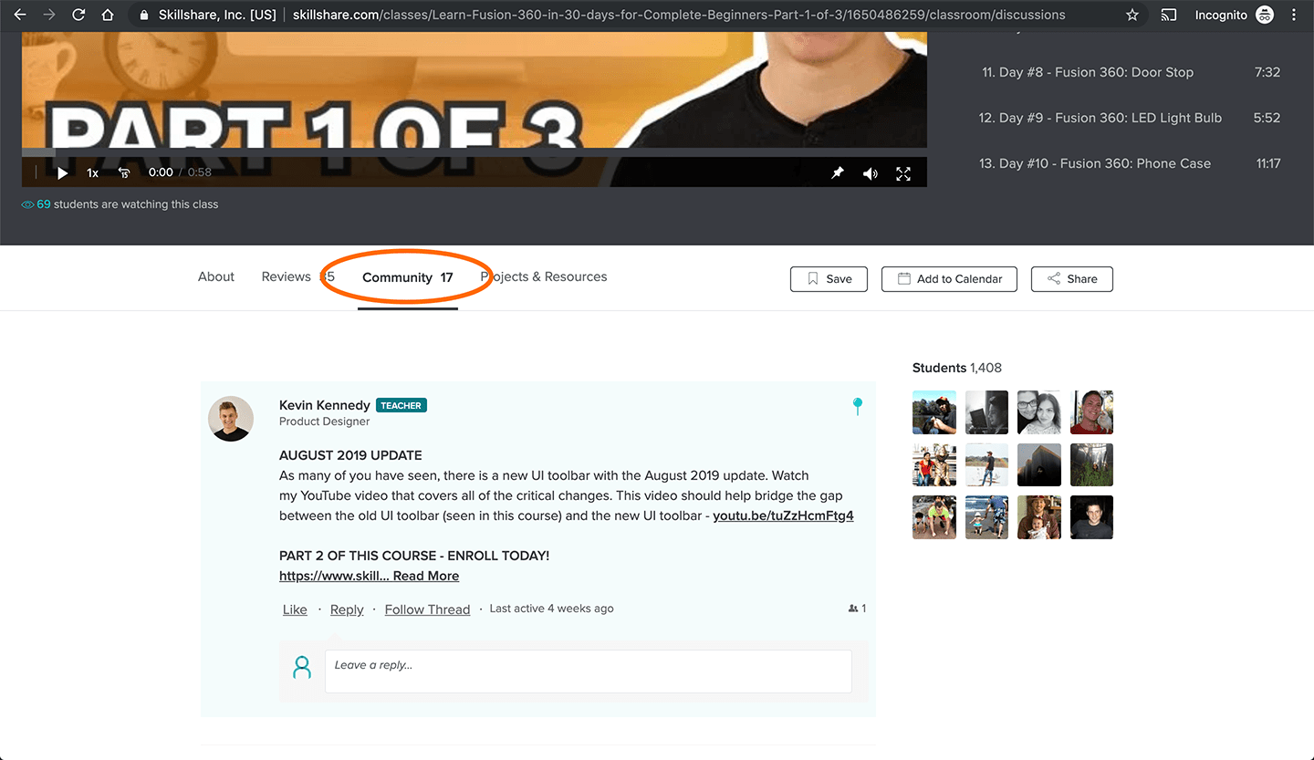Click the Save button
This screenshot has height=760, width=1314.
pos(829,279)
